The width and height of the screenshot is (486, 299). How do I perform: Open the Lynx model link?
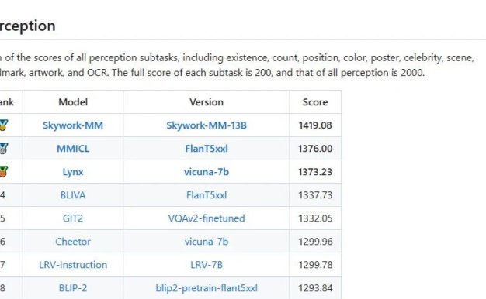73,172
